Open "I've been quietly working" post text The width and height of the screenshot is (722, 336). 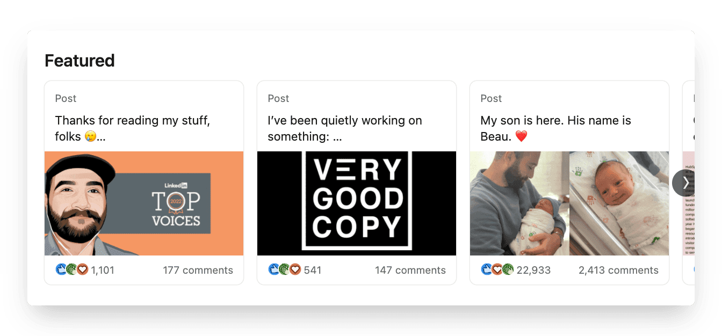click(x=345, y=128)
